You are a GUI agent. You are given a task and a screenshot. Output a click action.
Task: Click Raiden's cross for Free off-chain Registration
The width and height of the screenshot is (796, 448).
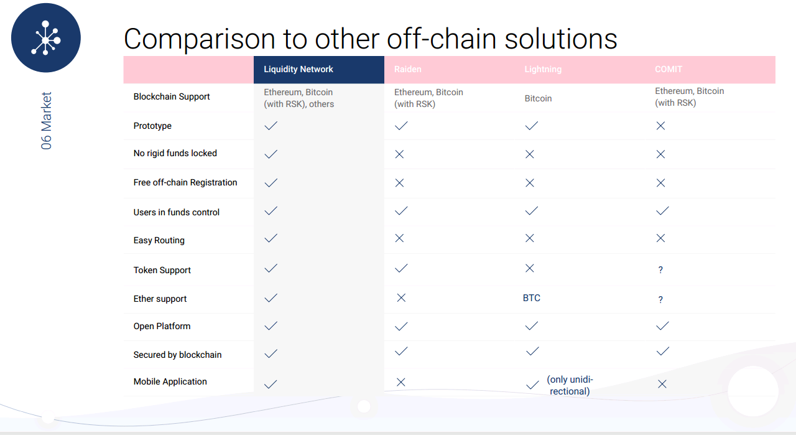click(x=399, y=183)
